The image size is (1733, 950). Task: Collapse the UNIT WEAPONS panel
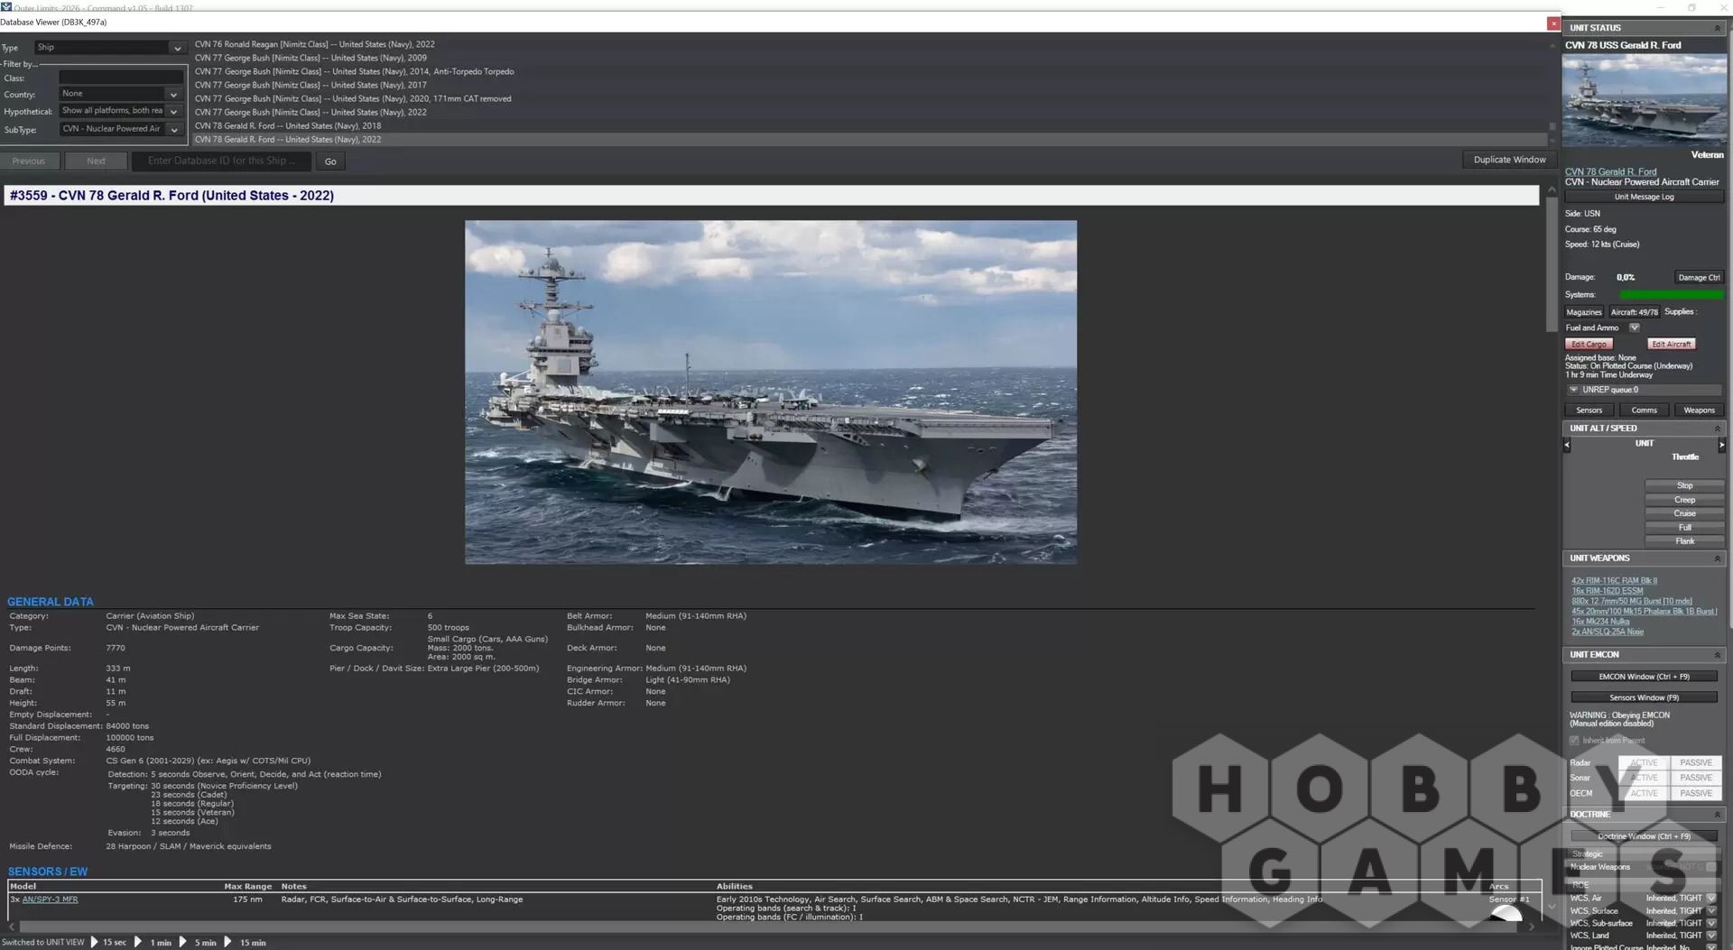1717,558
